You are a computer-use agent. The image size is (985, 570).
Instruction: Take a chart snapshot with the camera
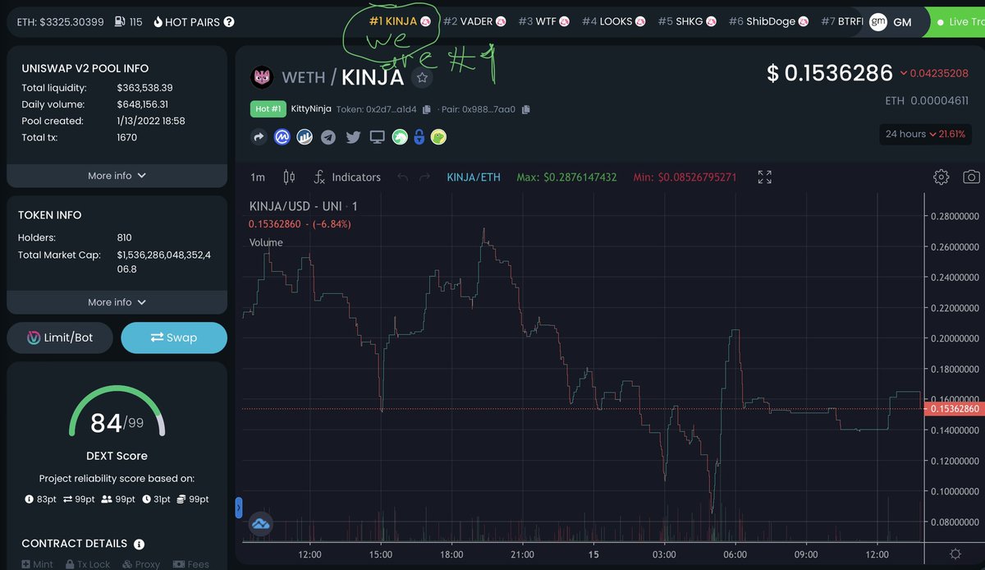971,177
